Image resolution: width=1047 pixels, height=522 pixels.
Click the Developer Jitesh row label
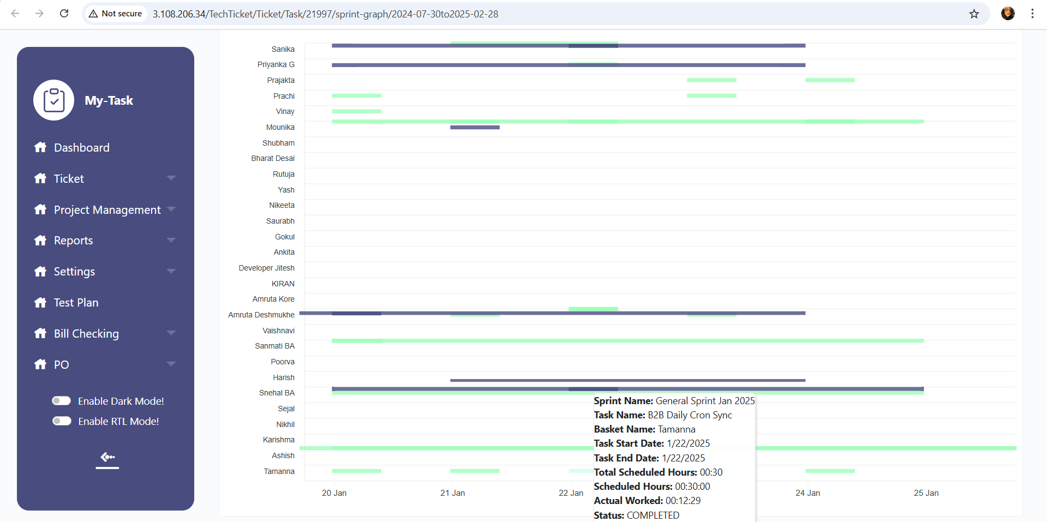(x=266, y=268)
